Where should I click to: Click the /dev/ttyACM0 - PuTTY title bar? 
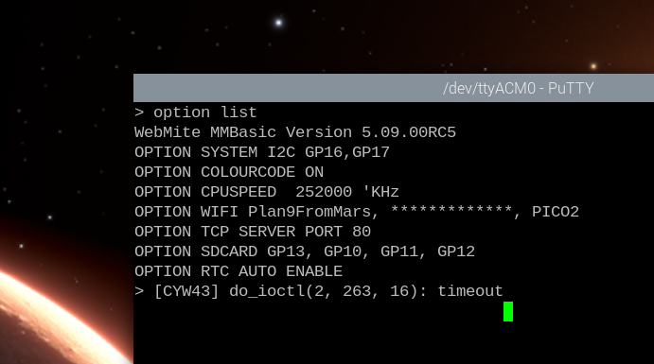point(394,88)
